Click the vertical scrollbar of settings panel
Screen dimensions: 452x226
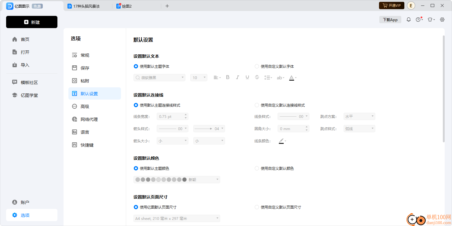(x=443, y=89)
